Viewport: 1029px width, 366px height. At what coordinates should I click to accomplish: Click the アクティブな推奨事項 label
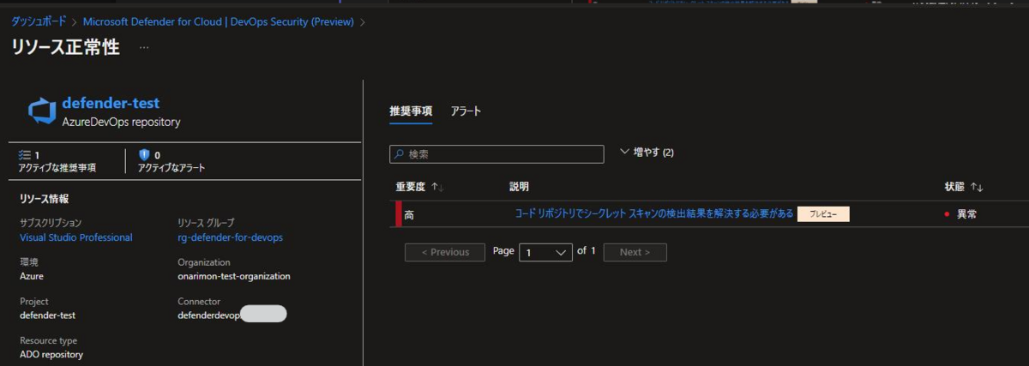click(x=57, y=168)
